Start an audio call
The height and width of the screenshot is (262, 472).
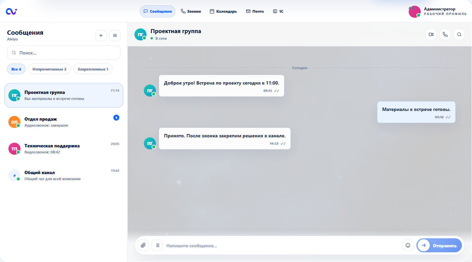point(445,34)
